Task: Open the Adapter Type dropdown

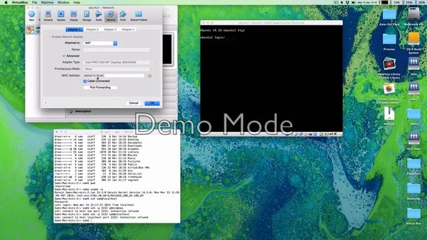Action: (117, 62)
